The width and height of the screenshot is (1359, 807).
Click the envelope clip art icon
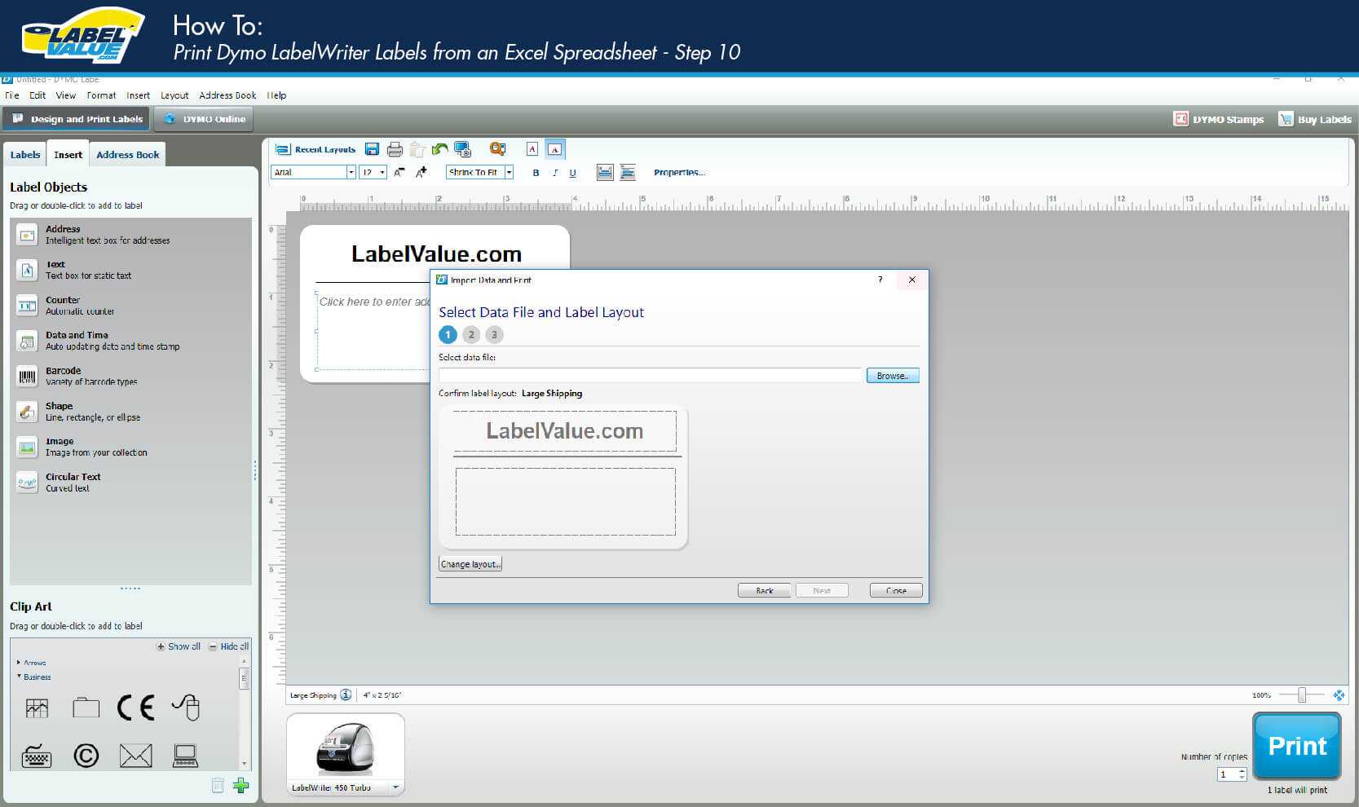coord(135,755)
